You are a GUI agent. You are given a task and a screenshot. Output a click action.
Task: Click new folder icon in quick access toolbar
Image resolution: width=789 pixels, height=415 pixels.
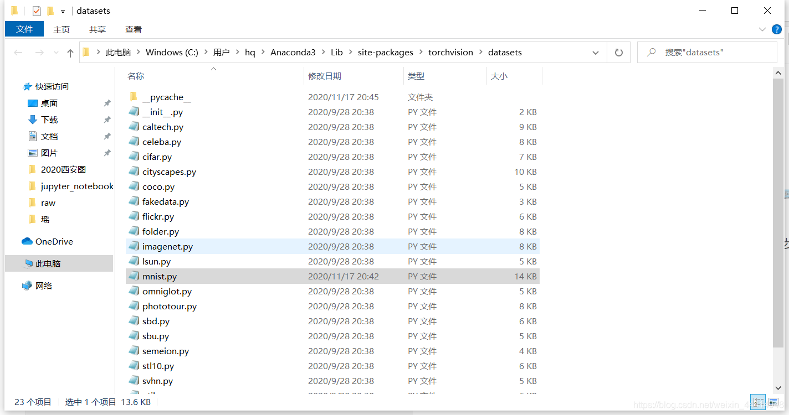coord(50,11)
